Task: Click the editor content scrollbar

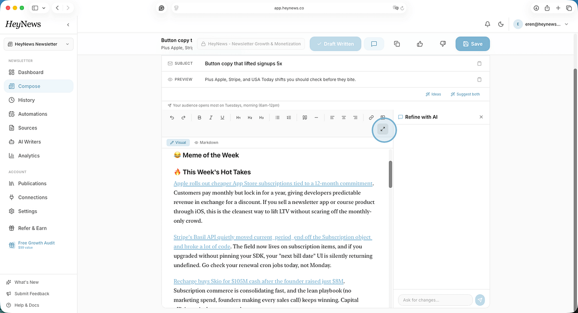Action: point(390,174)
